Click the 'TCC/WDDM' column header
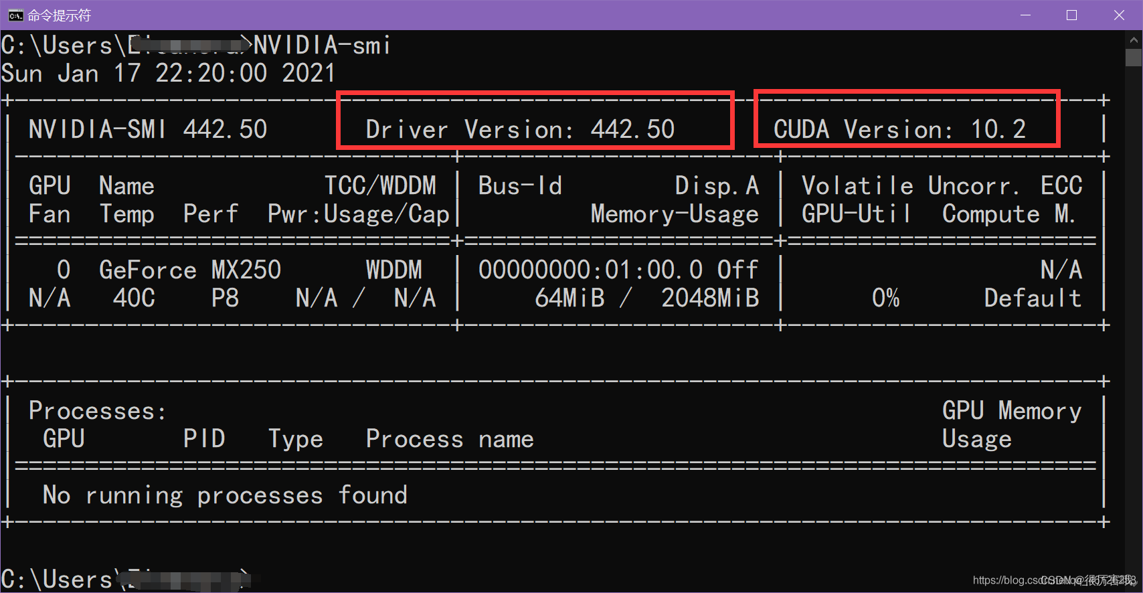The image size is (1143, 593). point(380,185)
